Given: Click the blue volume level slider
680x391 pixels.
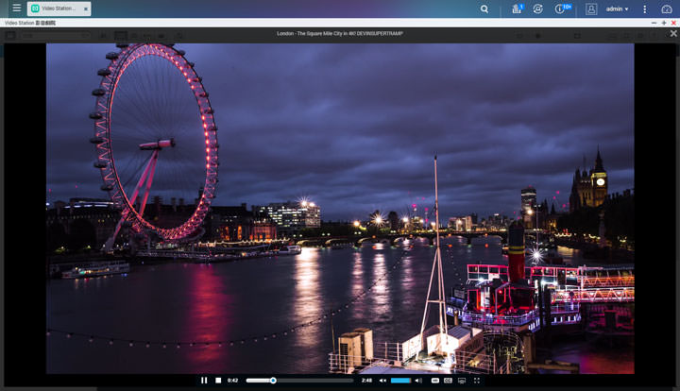Looking at the screenshot, I should [x=400, y=381].
